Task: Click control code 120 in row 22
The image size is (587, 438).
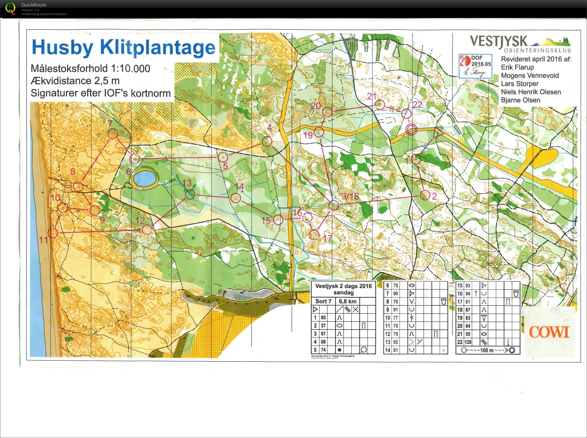Action: 468,342
